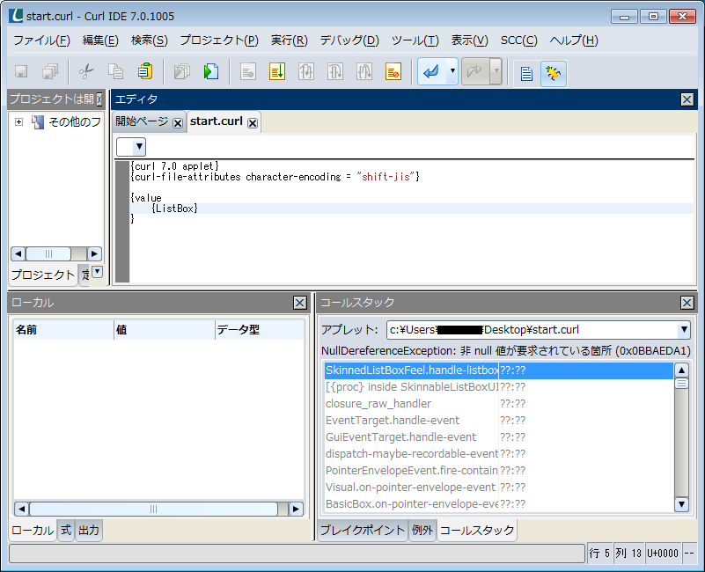Click the Step Over braces icon

(335, 71)
